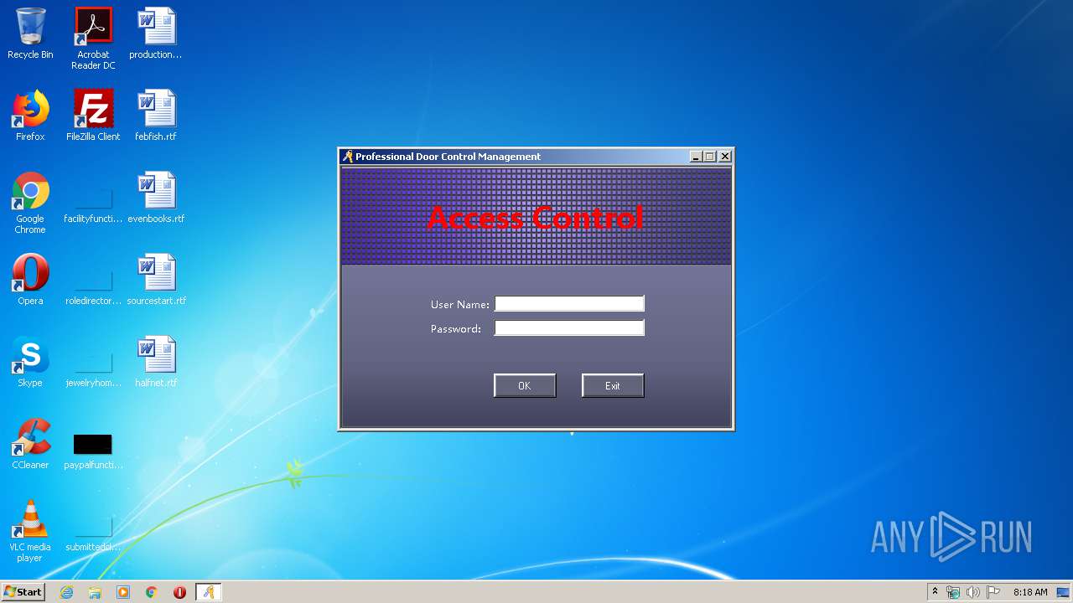Maximize the Door Control Management window
Screen dimensions: 1073x603
[x=710, y=157]
